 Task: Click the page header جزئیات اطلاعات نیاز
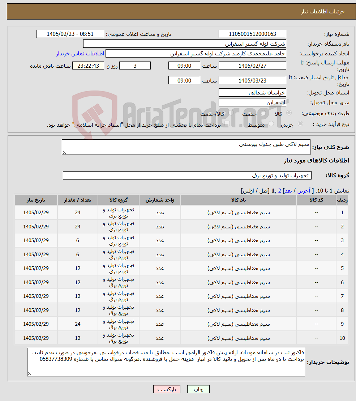pos(322,12)
